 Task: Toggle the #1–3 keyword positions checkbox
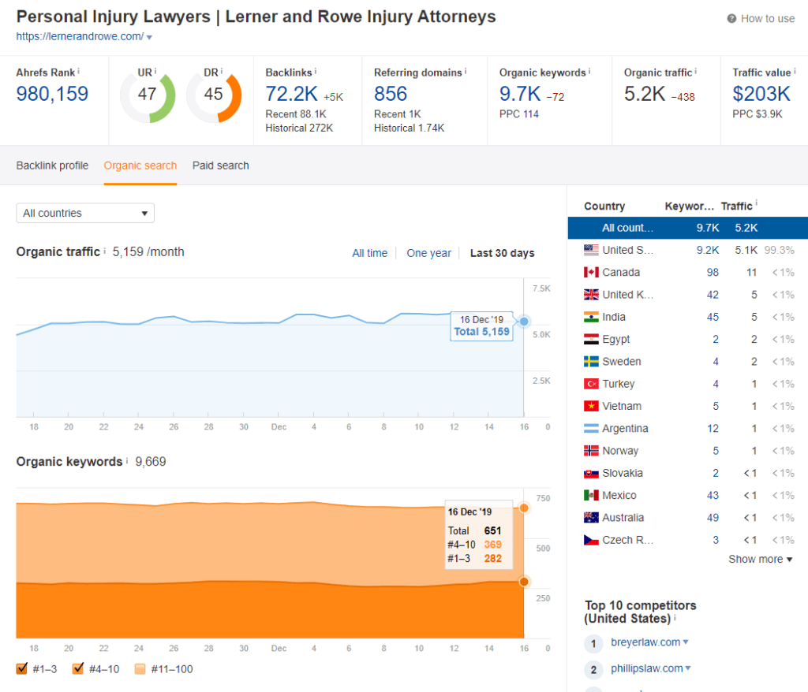[21, 669]
